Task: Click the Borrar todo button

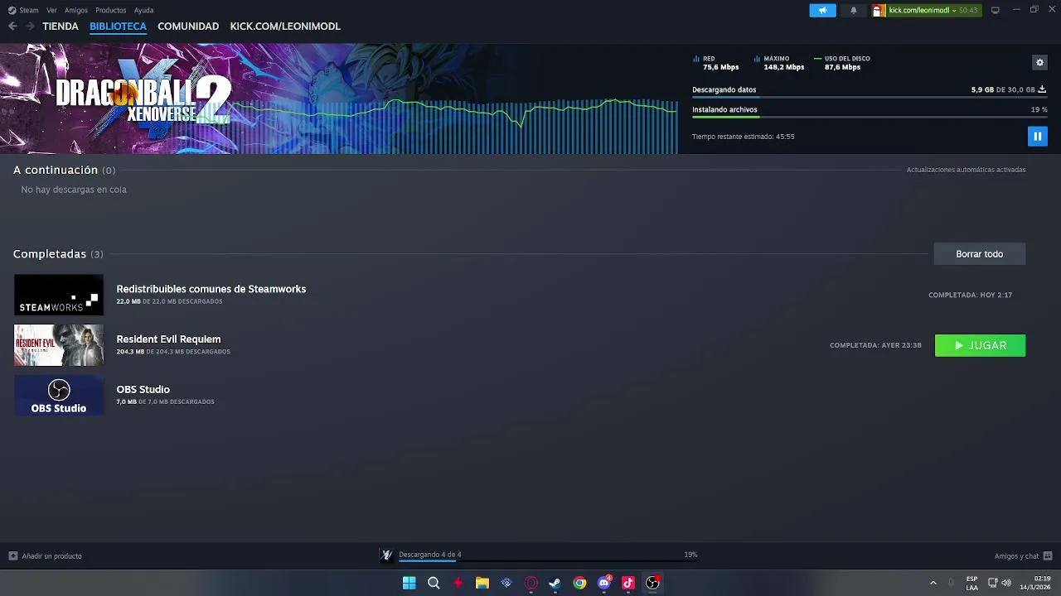Action: click(x=979, y=254)
